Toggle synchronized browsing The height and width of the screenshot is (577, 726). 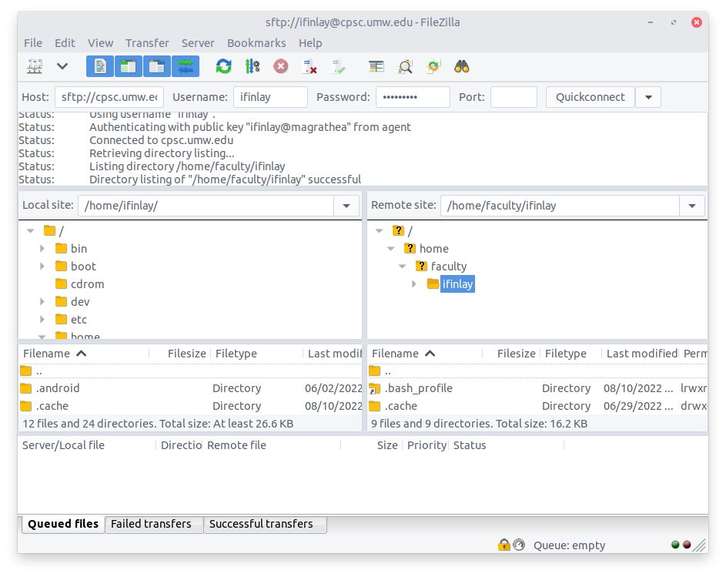pos(433,66)
